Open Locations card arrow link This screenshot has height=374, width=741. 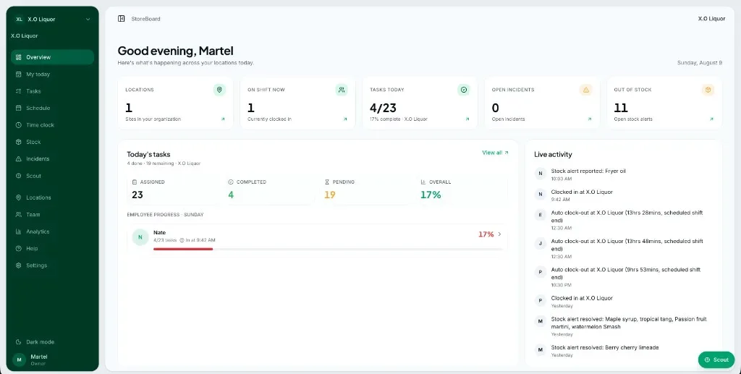pos(223,119)
